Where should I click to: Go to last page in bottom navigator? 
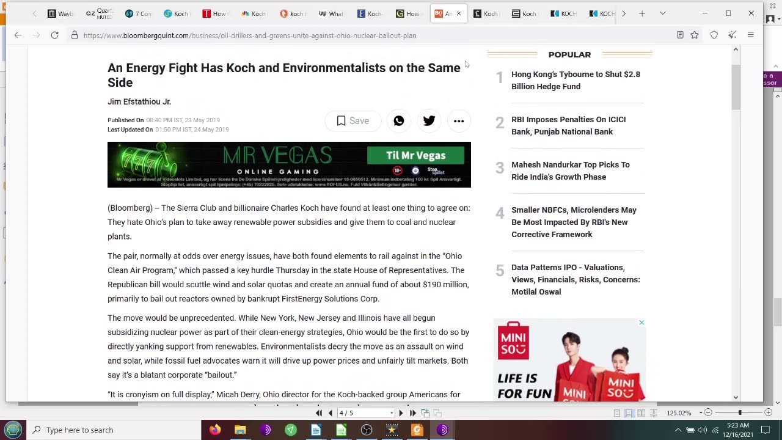tap(412, 413)
